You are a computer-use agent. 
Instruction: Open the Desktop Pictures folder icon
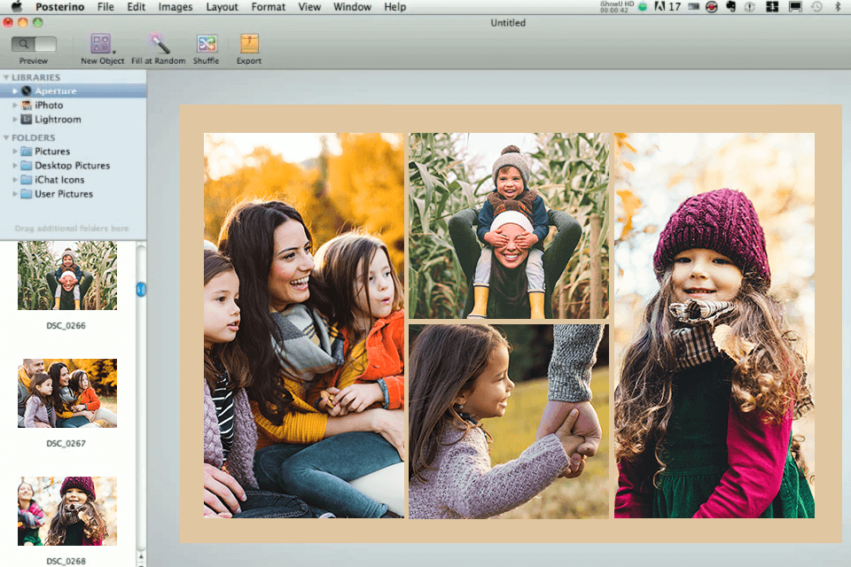27,166
